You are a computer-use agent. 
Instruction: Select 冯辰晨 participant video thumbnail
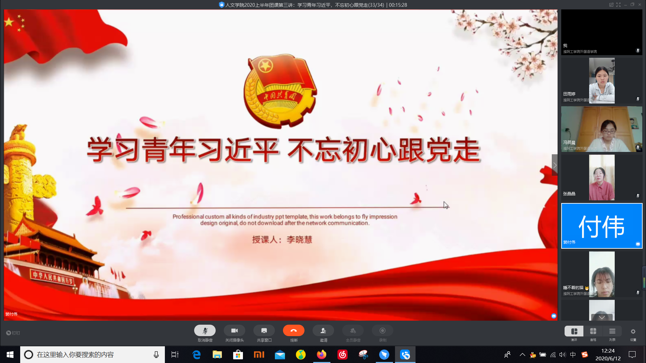coord(602,129)
